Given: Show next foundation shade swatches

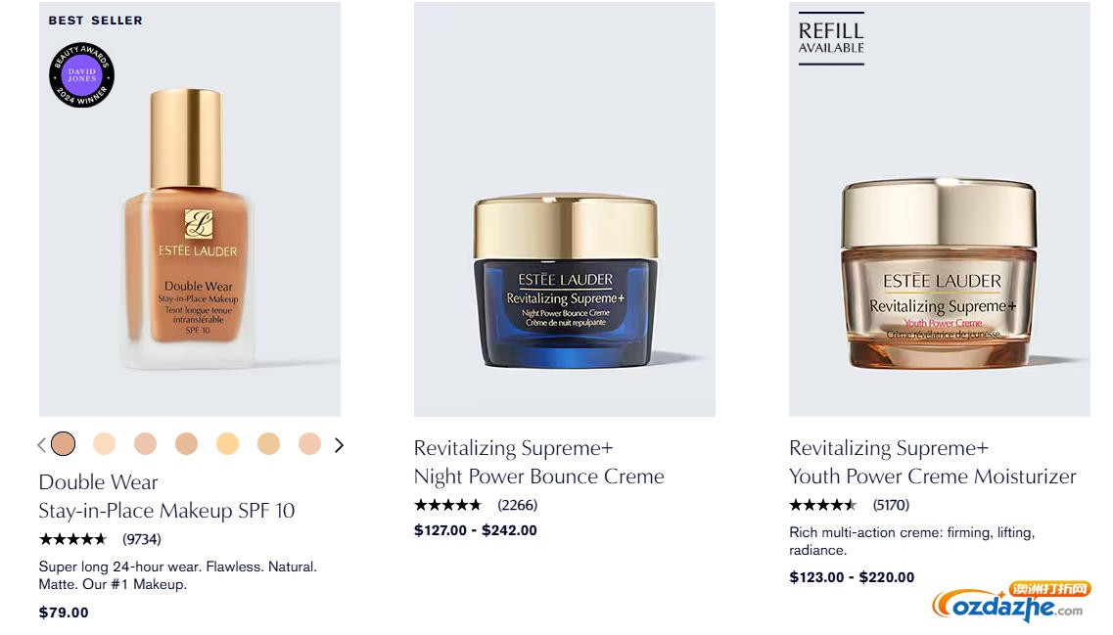Looking at the screenshot, I should point(339,445).
